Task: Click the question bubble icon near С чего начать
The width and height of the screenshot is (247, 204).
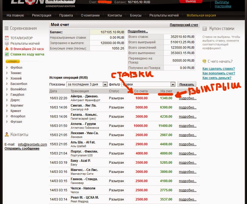Action: tap(204, 61)
